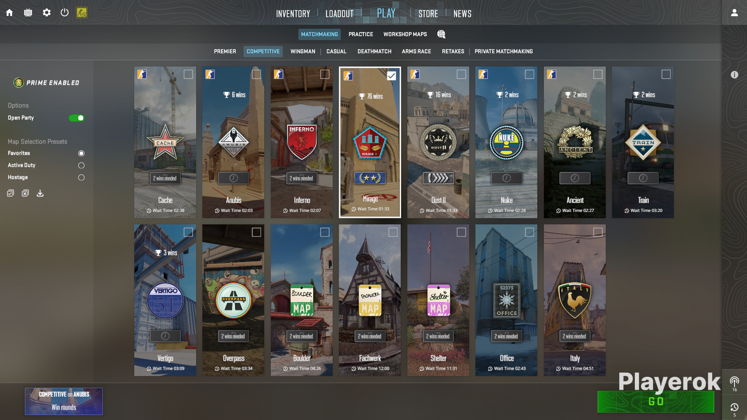Image resolution: width=747 pixels, height=420 pixels.
Task: Open the News menu
Action: click(462, 13)
